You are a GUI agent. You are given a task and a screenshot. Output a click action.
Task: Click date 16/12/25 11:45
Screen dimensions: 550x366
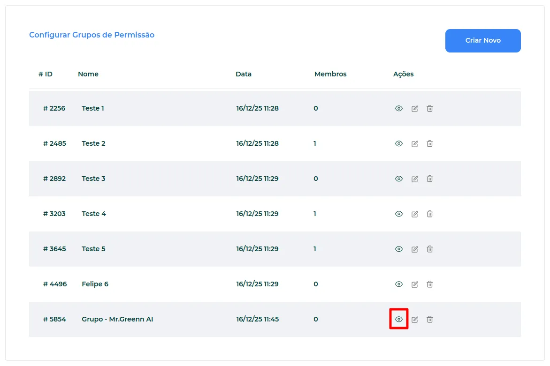click(x=258, y=319)
